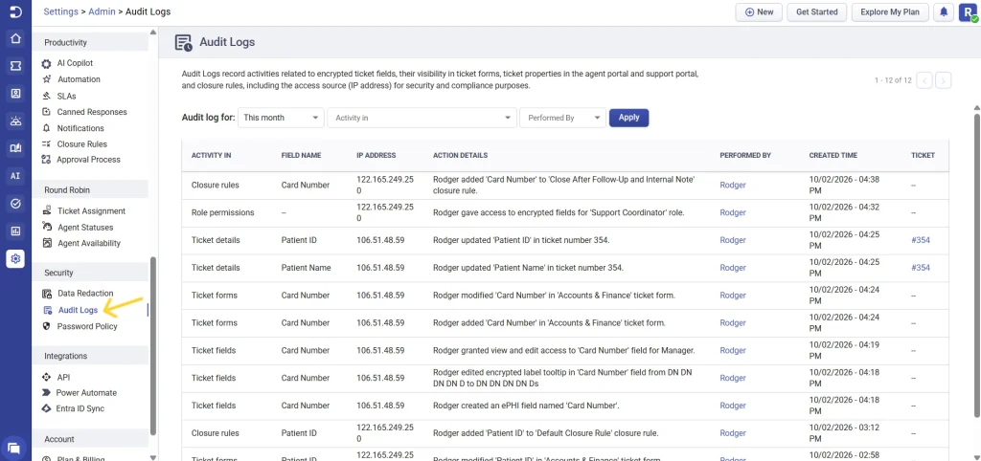Click the Closure Rules icon in sidebar
The height and width of the screenshot is (461, 981).
pyautogui.click(x=46, y=144)
